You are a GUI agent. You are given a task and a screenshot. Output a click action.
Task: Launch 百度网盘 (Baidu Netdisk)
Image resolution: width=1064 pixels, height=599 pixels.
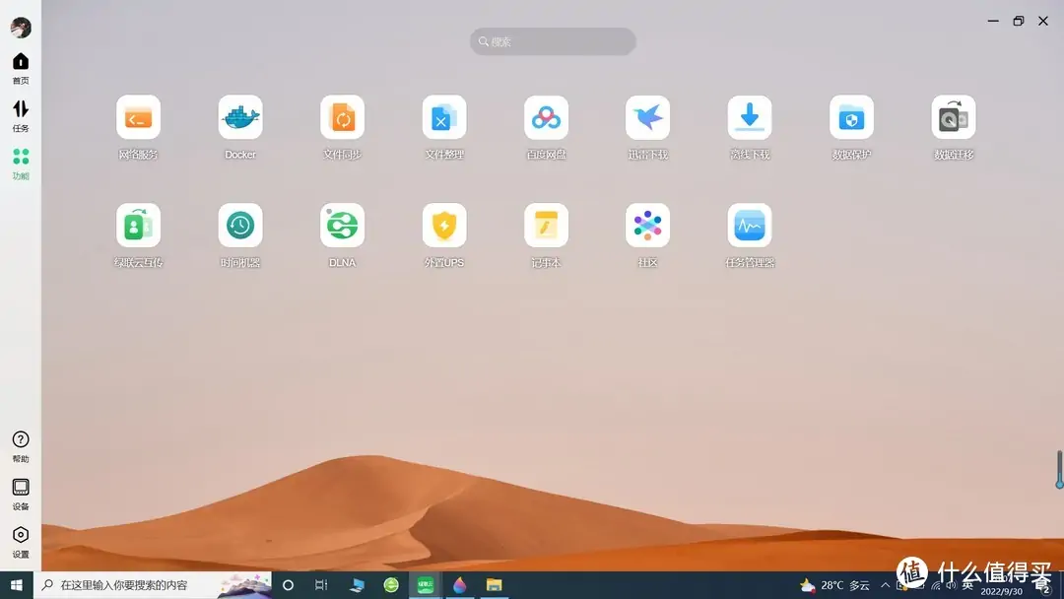546,118
